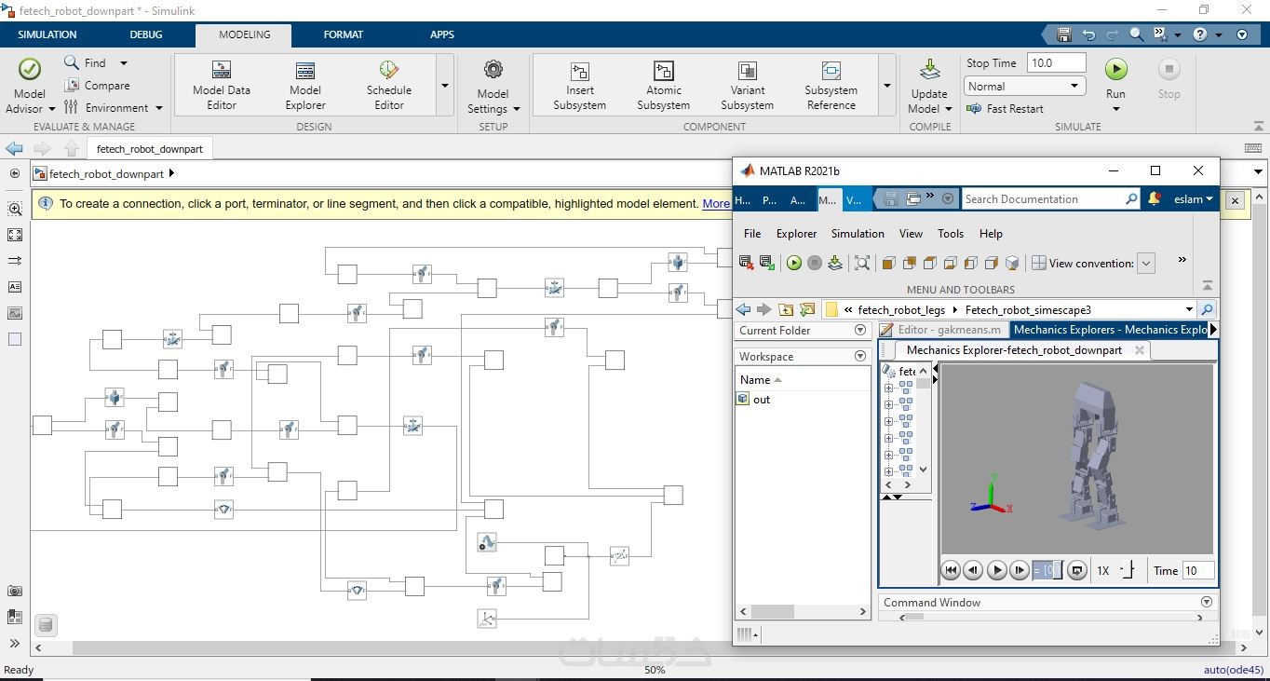
Task: Launch the Model Explorer
Action: 305,86
